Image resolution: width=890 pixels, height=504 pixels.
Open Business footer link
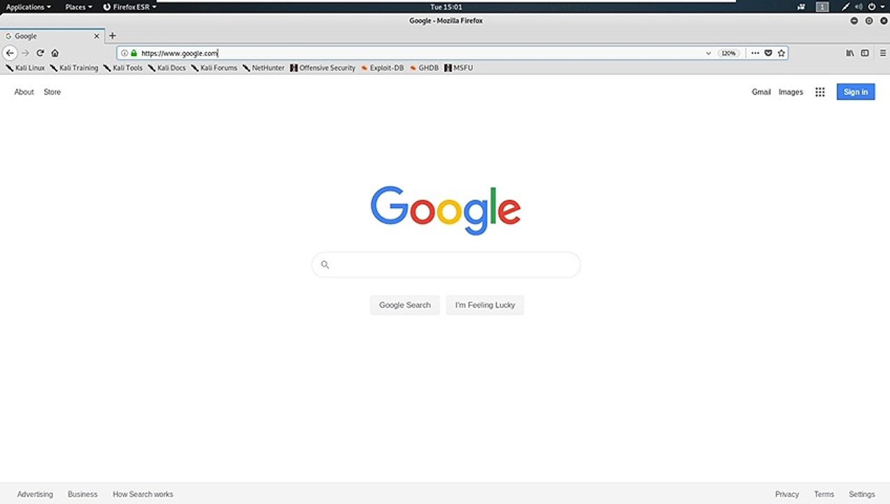(x=83, y=494)
